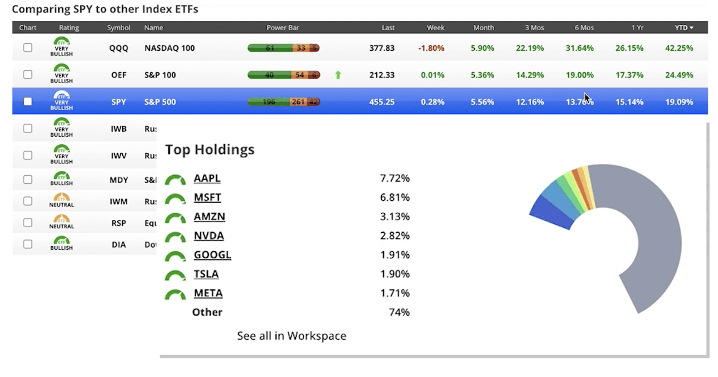Sort table by the 6 Mos header

click(x=584, y=28)
